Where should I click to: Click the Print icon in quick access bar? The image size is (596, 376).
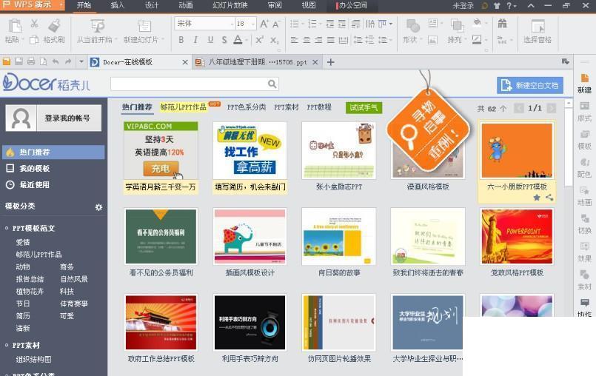click(31, 61)
